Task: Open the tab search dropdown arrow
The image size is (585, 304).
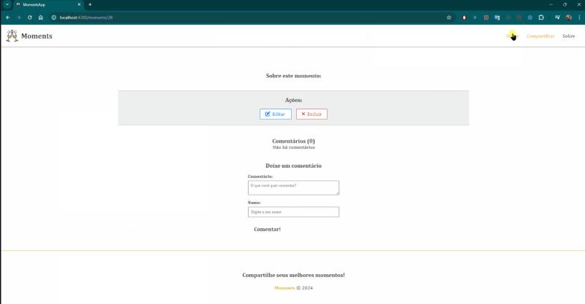Action: 7,4
